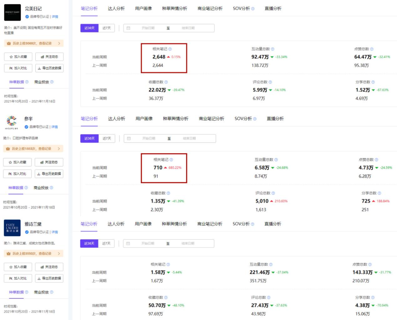Screen dimensions: 397x320
Task: Click help icon beside 完美日记 点赞总数
Action: tap(372, 49)
